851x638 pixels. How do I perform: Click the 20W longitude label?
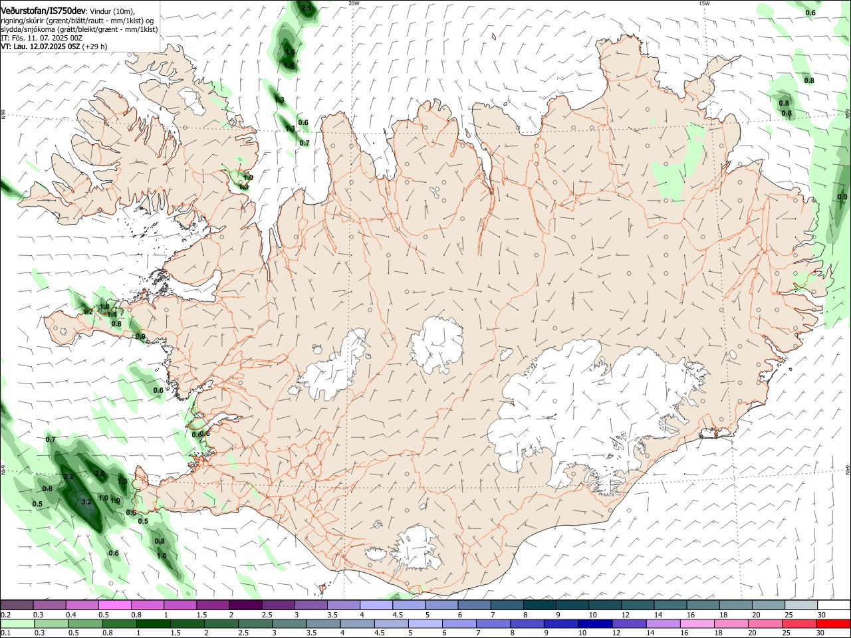tap(354, 3)
